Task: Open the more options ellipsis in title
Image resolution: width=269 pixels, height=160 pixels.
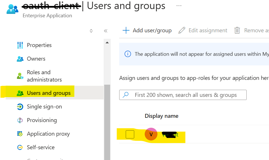Action: coord(179,6)
